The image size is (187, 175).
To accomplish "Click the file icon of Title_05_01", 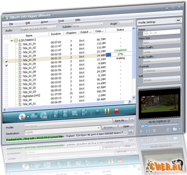I will [x=20, y=104].
